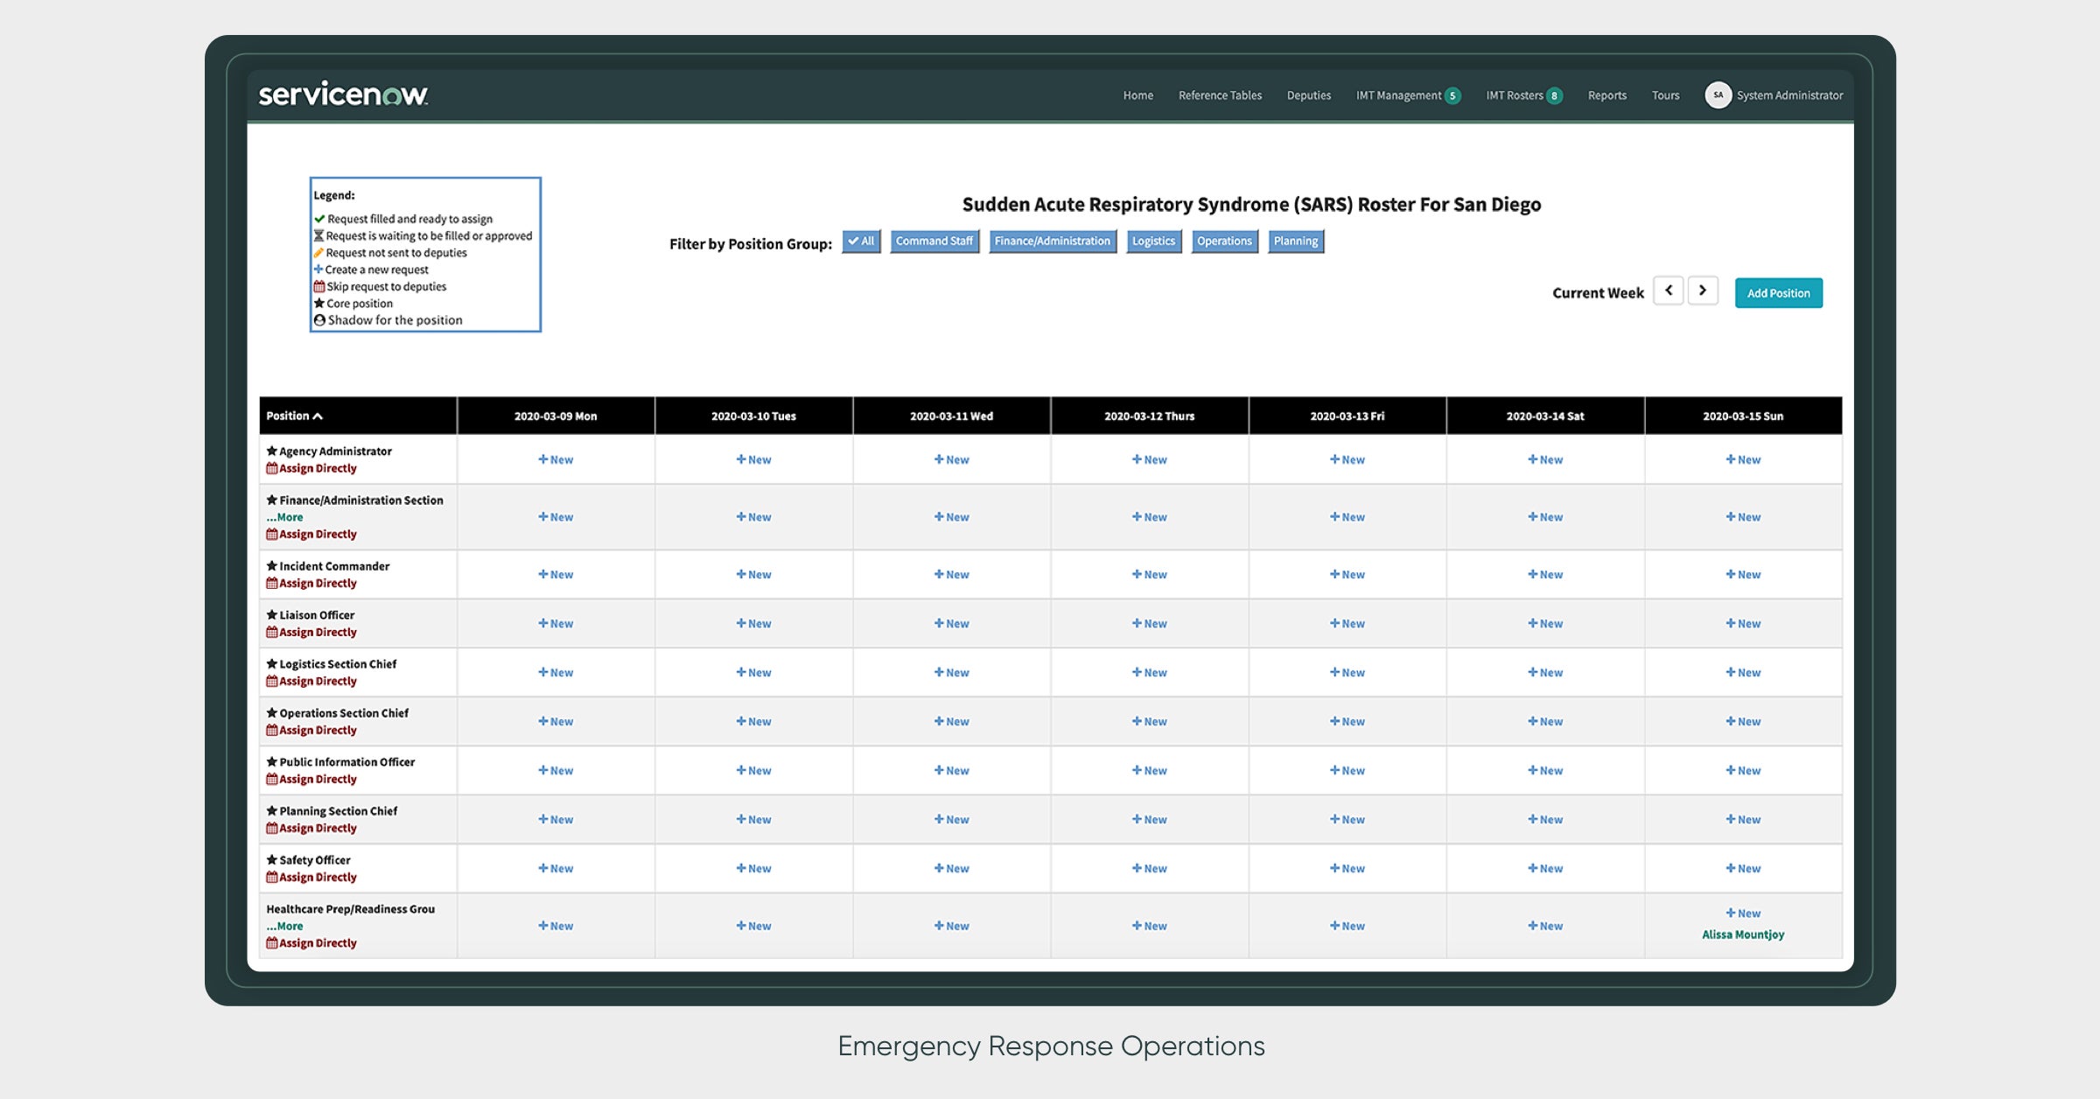Go to the next week arrow
The width and height of the screenshot is (2100, 1099).
coord(1702,290)
